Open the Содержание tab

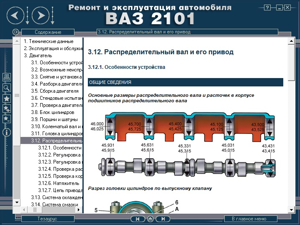click(48, 32)
